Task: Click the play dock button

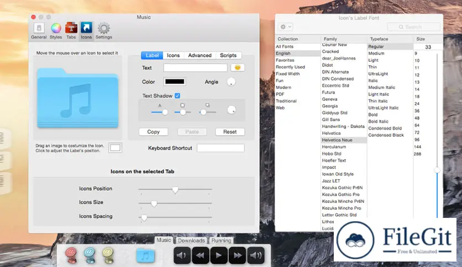Action: (219, 255)
